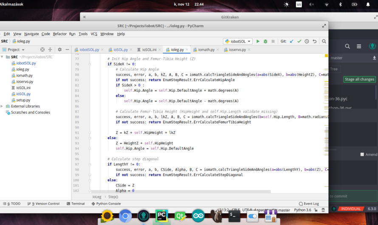Switch to the iomath.py tab
Viewport: 378px width, 225px height.
206,50
